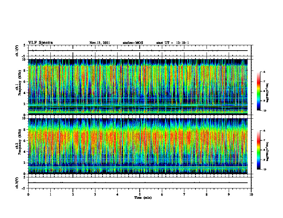Click time axis tick label "7"

click(184, 194)
